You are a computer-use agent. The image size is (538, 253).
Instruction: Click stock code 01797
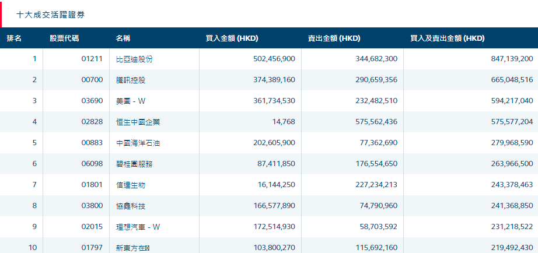click(92, 247)
